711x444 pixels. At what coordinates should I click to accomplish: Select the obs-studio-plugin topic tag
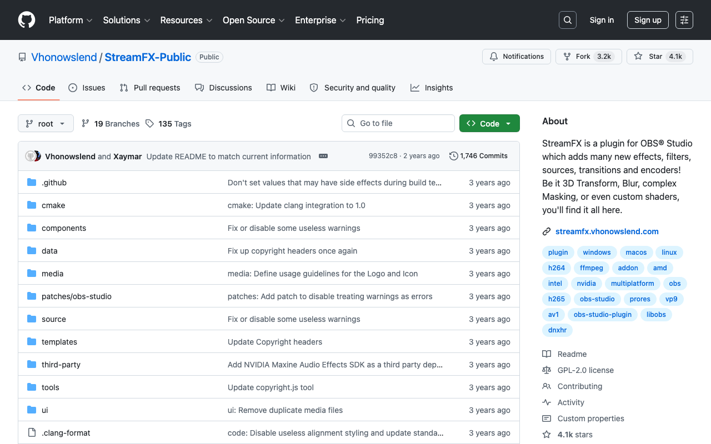(x=603, y=315)
